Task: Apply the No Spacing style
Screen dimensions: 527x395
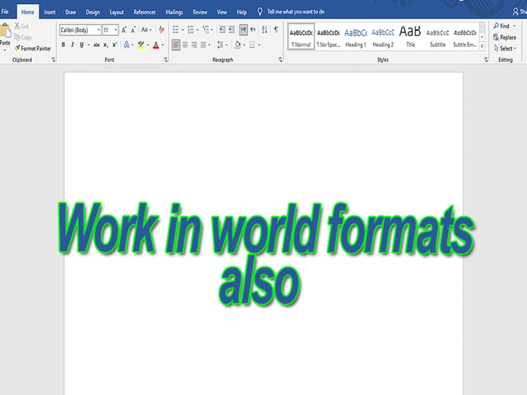Action: tap(328, 37)
